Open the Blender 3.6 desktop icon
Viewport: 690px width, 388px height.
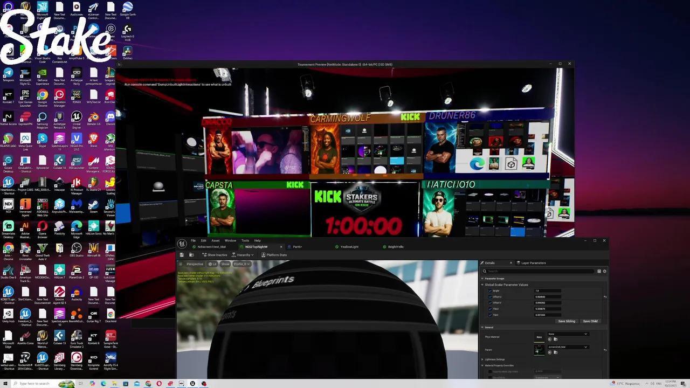coord(93,119)
